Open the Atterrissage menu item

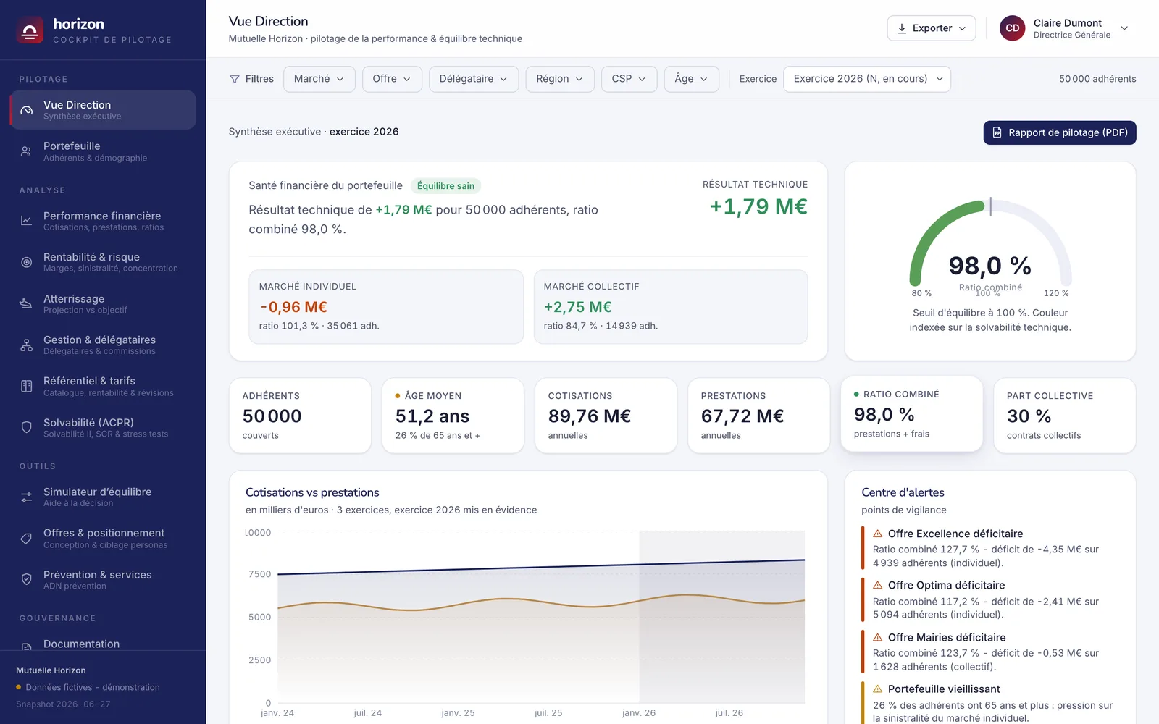point(103,303)
